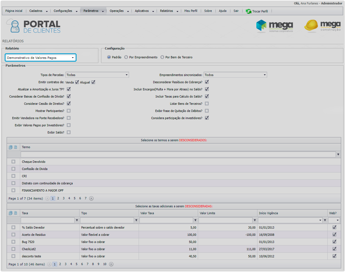Check the Cheque Devolvido row checkbox
This screenshot has height=272, width=345.
[x=13, y=162]
